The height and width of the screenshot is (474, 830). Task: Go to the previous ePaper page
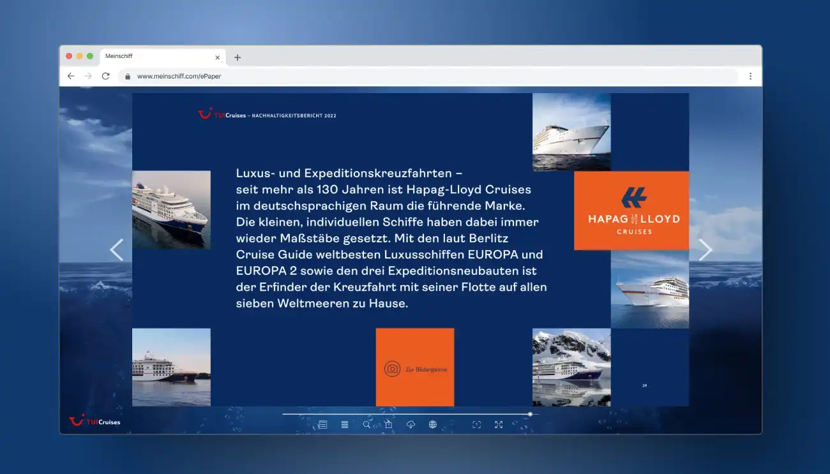point(116,249)
